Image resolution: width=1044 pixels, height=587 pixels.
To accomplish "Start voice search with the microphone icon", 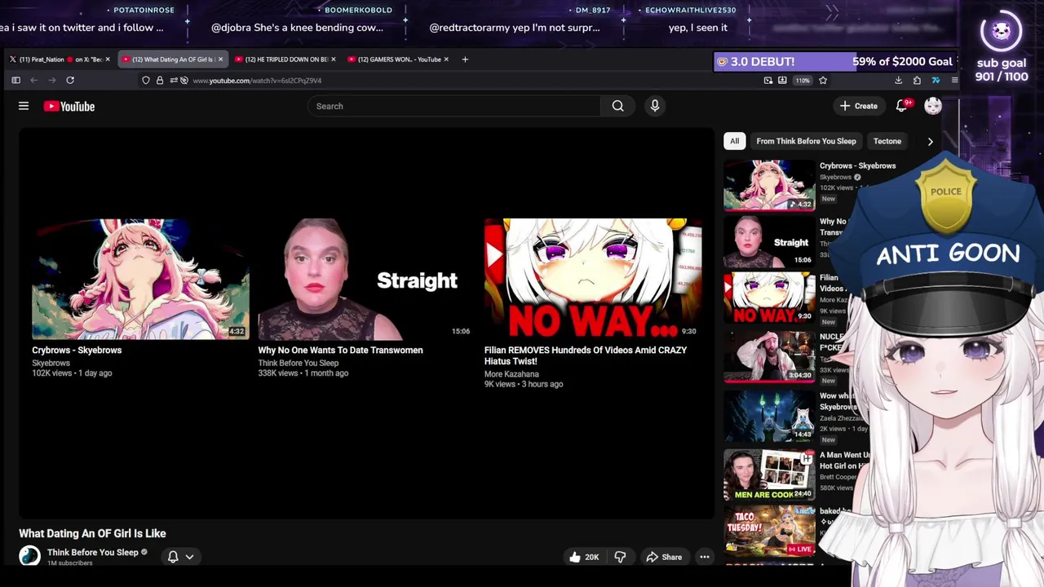I will 654,106.
